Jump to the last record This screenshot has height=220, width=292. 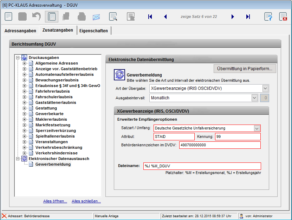pyautogui.click(x=248, y=16)
